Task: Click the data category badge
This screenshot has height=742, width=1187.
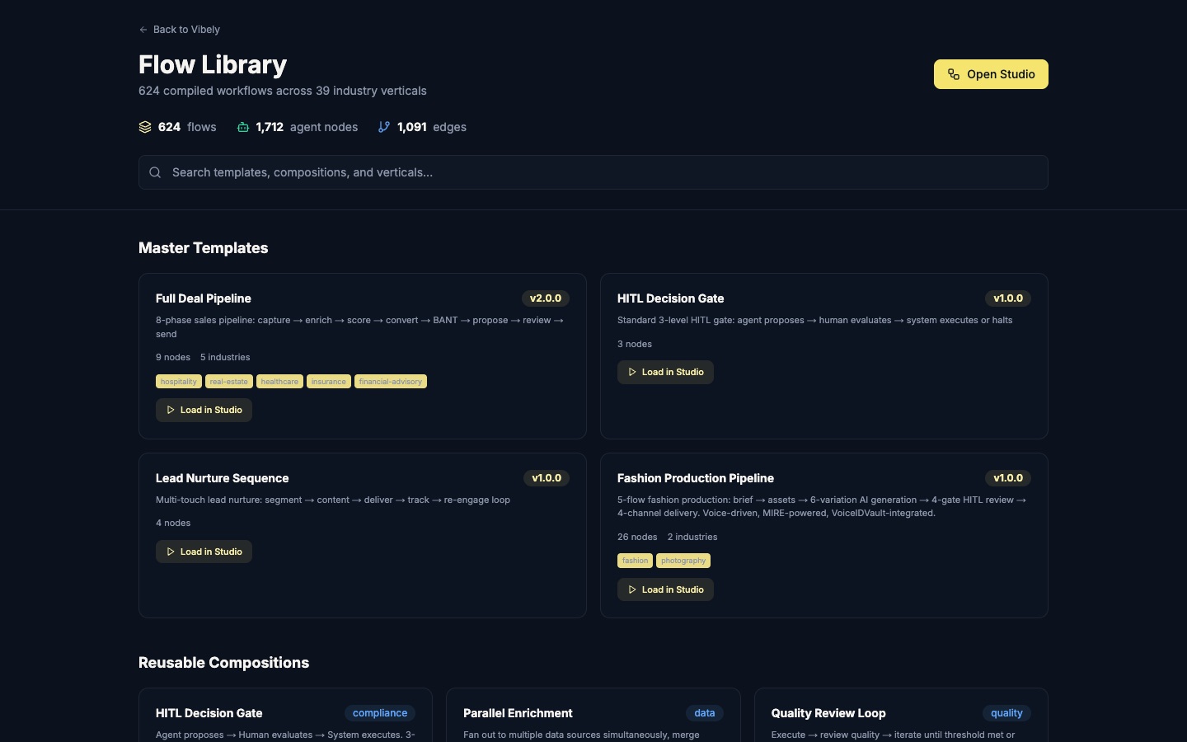Action: [x=705, y=713]
